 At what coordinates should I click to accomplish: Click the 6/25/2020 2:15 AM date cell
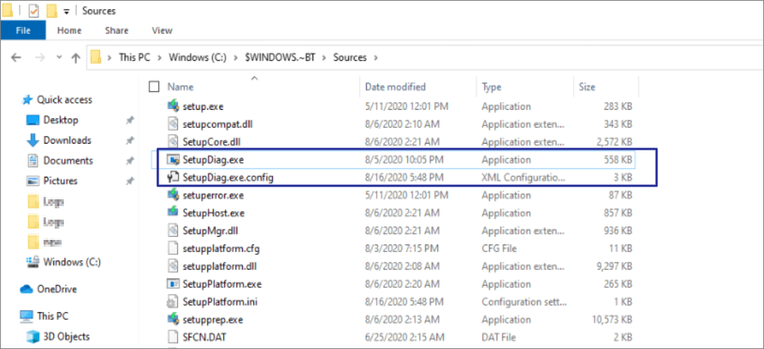(405, 337)
